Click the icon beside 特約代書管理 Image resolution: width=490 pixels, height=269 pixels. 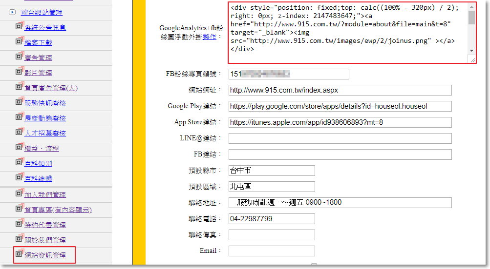tap(20, 224)
